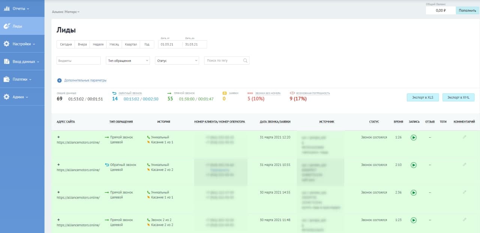This screenshot has width=480, height=233.
Task: Open the Статус filter dropdown
Action: [x=177, y=60]
